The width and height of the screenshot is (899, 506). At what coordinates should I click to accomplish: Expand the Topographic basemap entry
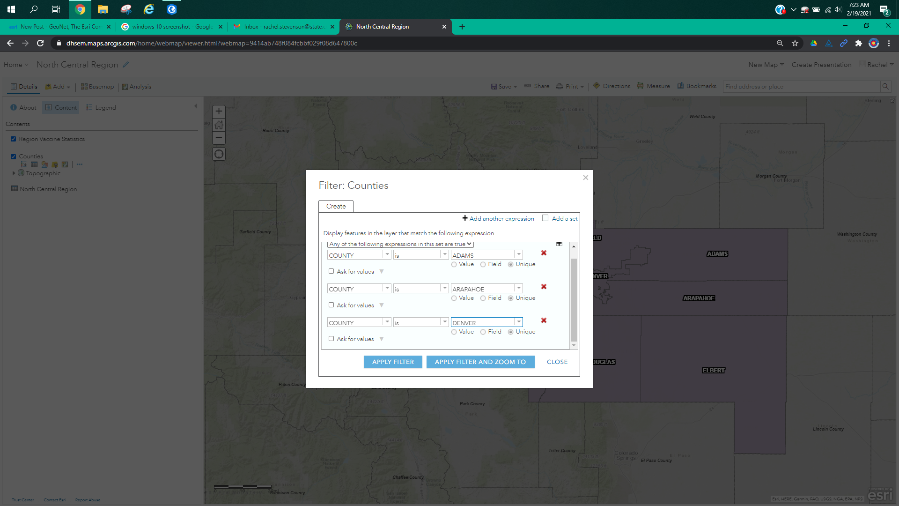pyautogui.click(x=14, y=173)
